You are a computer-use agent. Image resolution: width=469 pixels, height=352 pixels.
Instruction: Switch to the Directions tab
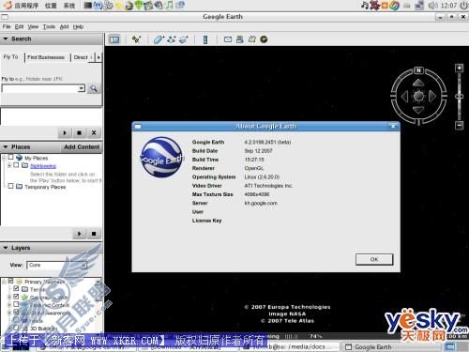click(82, 57)
